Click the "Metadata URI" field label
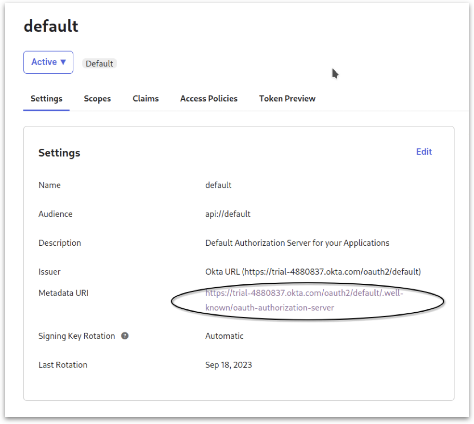The width and height of the screenshot is (474, 424). (x=64, y=293)
